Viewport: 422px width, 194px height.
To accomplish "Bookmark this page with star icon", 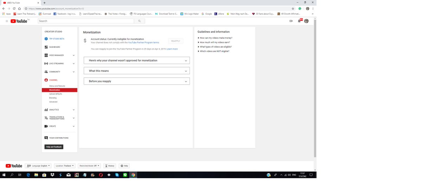I will click(293, 8).
